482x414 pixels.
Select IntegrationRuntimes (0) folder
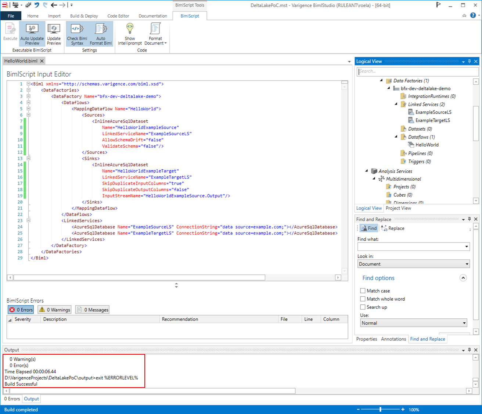(x=432, y=96)
